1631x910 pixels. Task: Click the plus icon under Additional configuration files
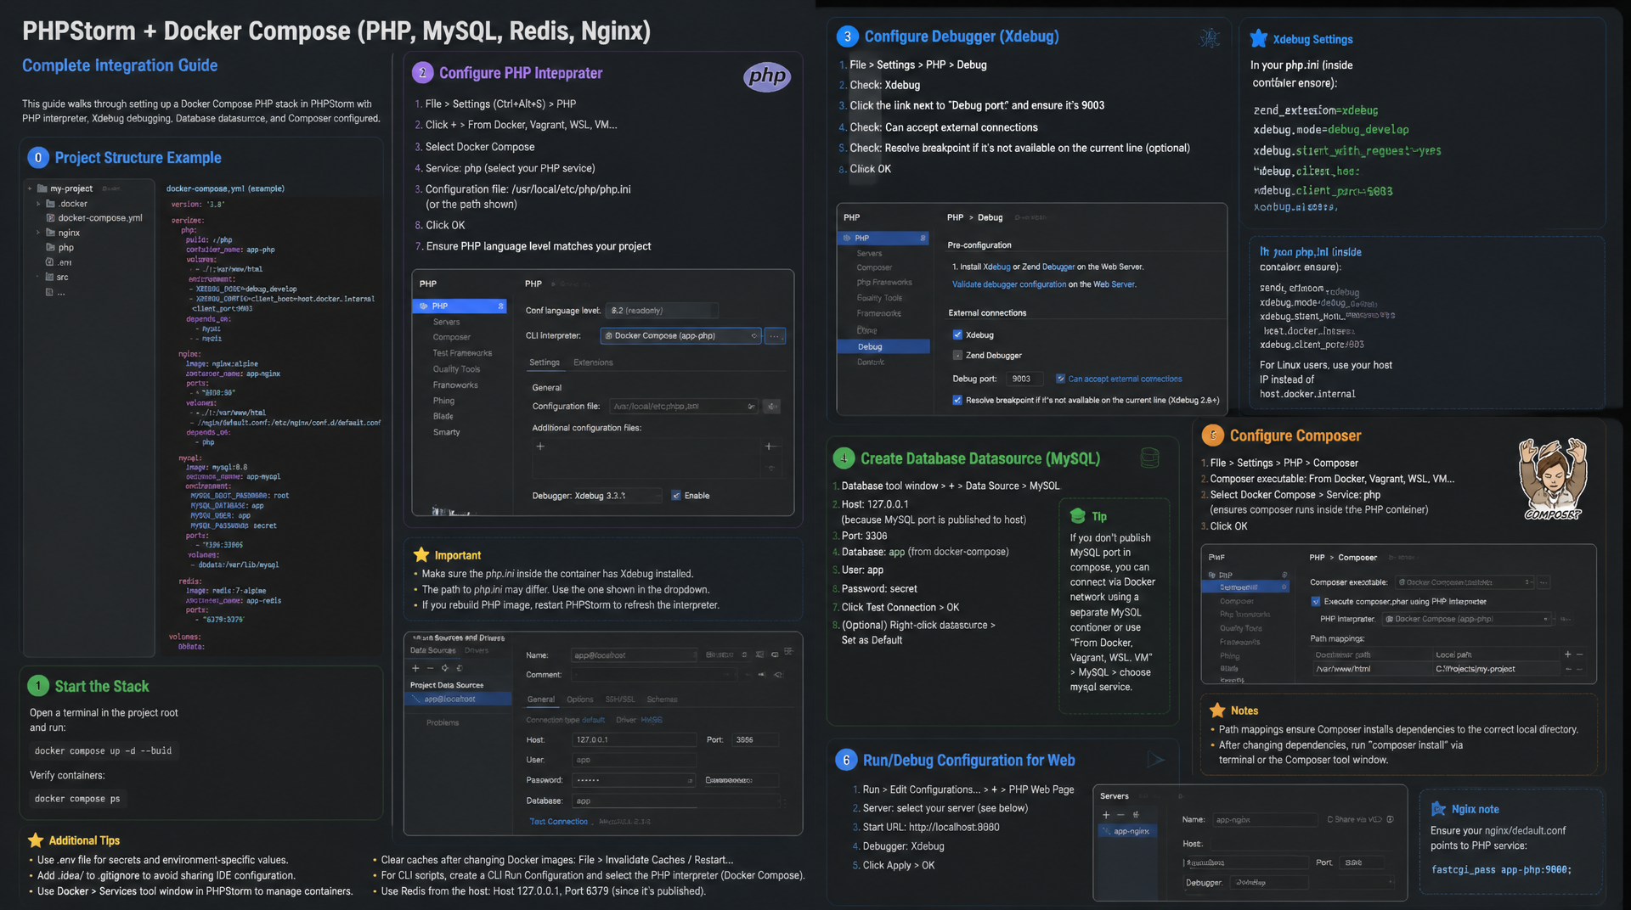[540, 447]
